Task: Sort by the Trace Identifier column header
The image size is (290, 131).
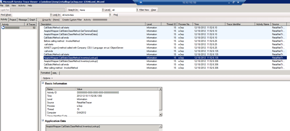Action: [x=240, y=24]
